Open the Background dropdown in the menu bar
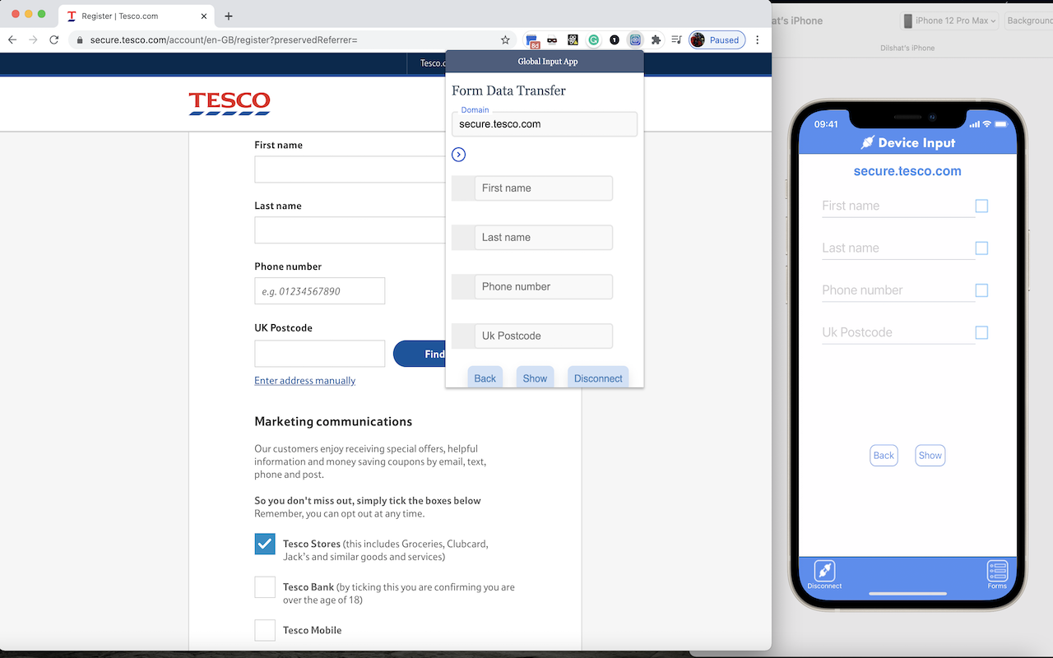Screen dimensions: 1053x658 click(1029, 20)
